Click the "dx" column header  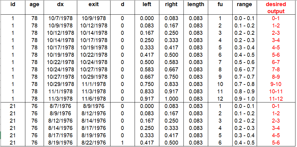pyautogui.click(x=60, y=5)
